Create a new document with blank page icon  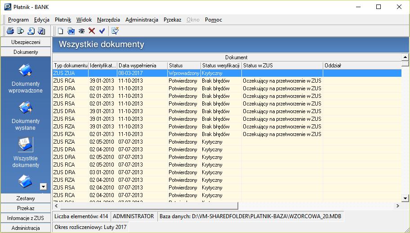click(x=61, y=31)
